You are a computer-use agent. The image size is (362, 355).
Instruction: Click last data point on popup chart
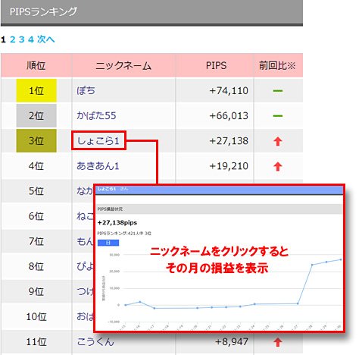tap(341, 259)
